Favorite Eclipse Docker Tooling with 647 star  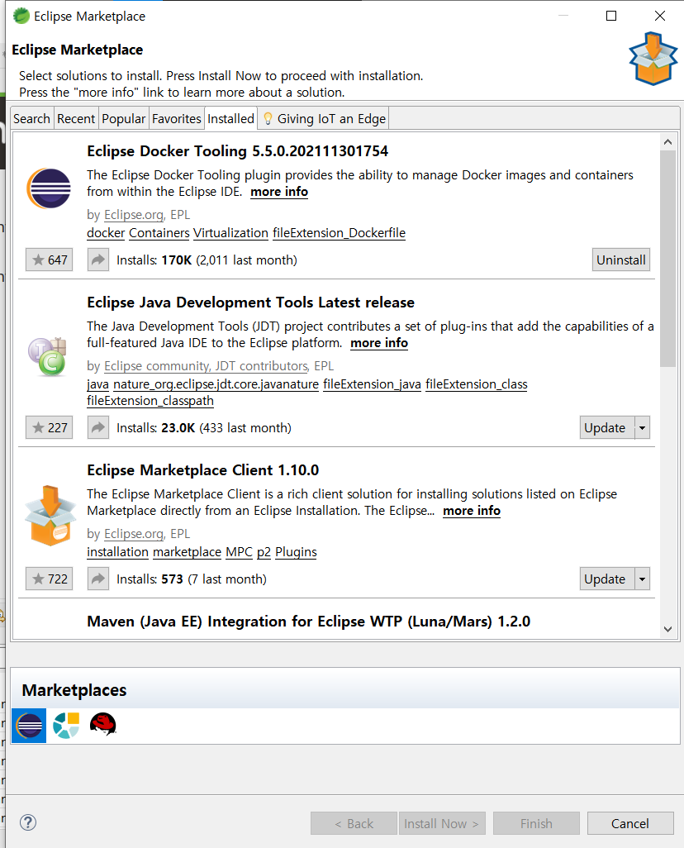(x=50, y=260)
